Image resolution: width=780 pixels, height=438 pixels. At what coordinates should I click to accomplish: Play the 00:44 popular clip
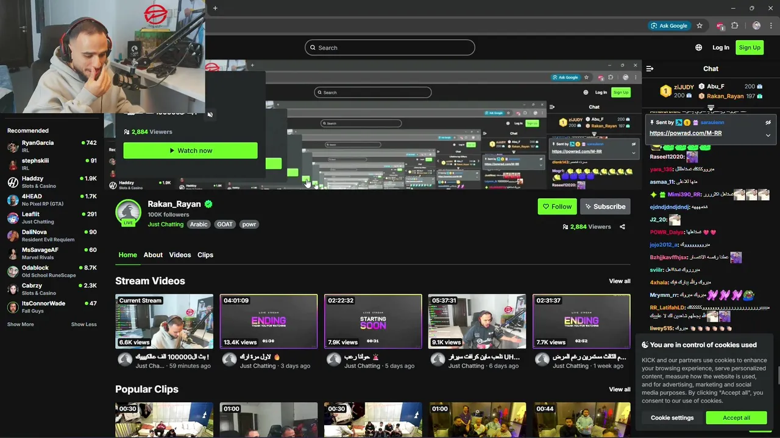(581, 420)
